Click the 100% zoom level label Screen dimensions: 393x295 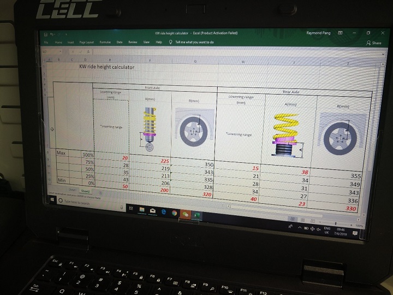(359, 226)
